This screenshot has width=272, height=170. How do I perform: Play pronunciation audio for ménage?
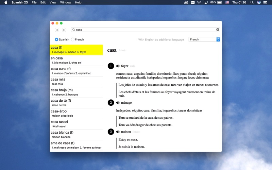118,103
